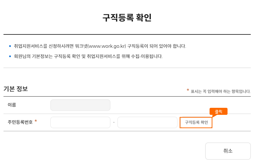This screenshot has width=255, height=164.
Task: Click the 워크넷 구직등록 requirement sentence
Action: [x=100, y=46]
